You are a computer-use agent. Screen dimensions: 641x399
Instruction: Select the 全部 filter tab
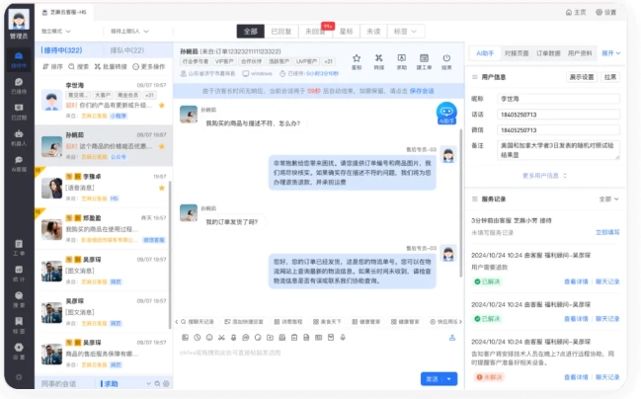tap(251, 31)
